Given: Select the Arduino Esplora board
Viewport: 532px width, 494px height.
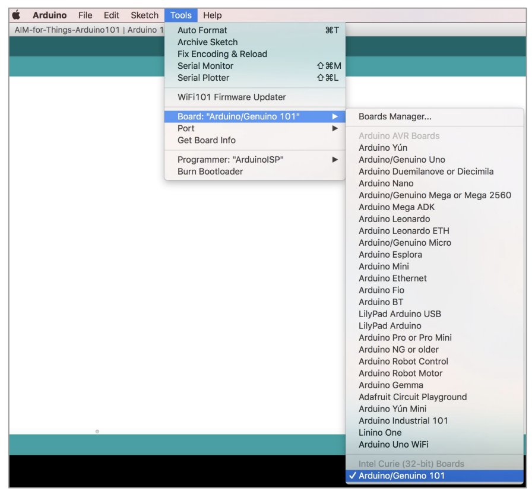Looking at the screenshot, I should click(x=435, y=255).
